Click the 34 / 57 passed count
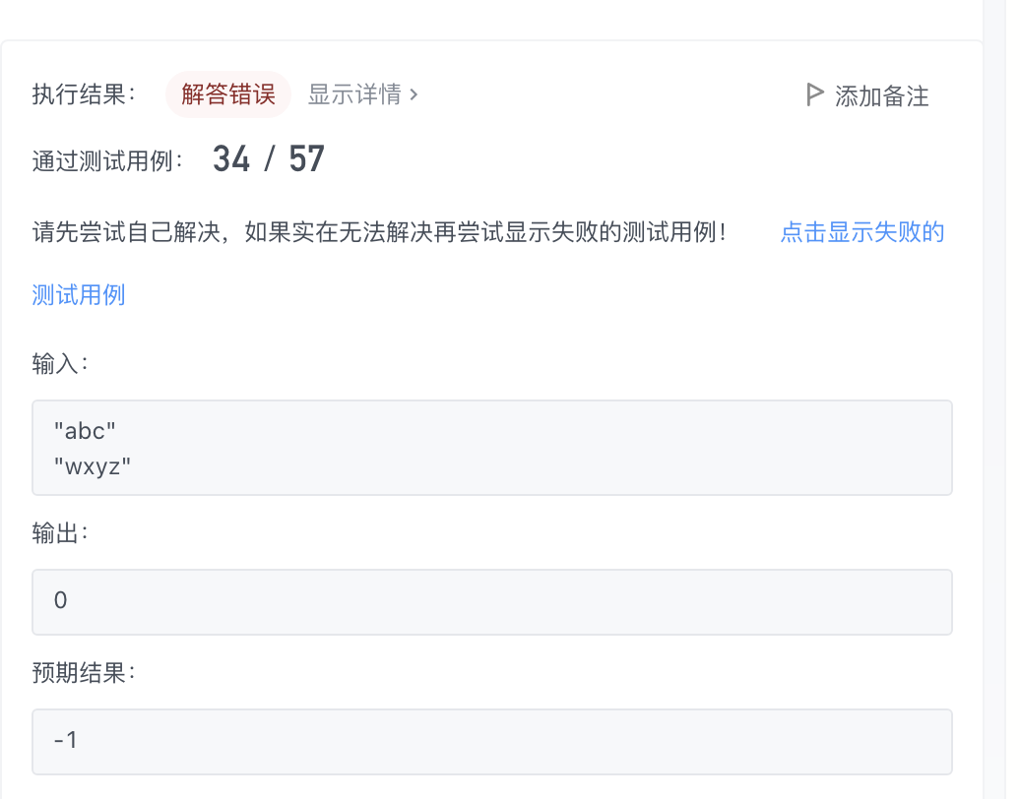 point(269,159)
